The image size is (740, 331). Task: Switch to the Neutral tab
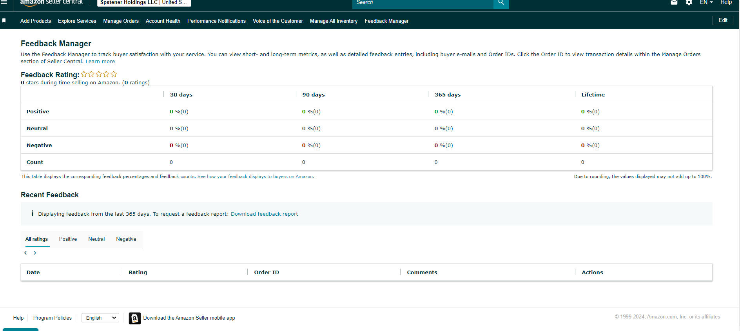[96, 239]
